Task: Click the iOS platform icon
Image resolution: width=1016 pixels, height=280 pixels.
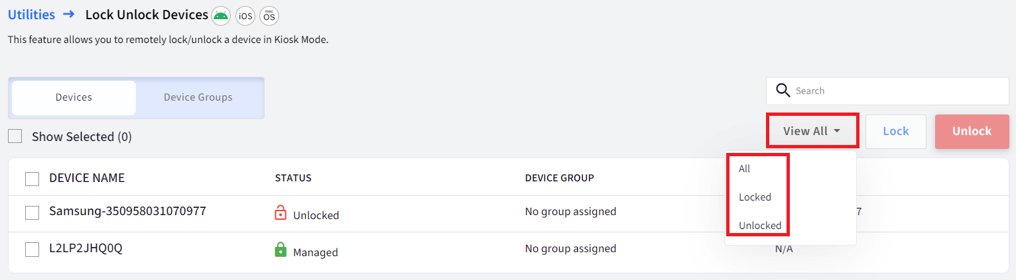Action: (245, 15)
